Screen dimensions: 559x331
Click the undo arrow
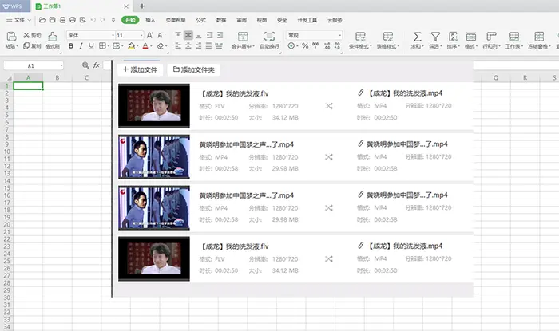click(x=93, y=20)
